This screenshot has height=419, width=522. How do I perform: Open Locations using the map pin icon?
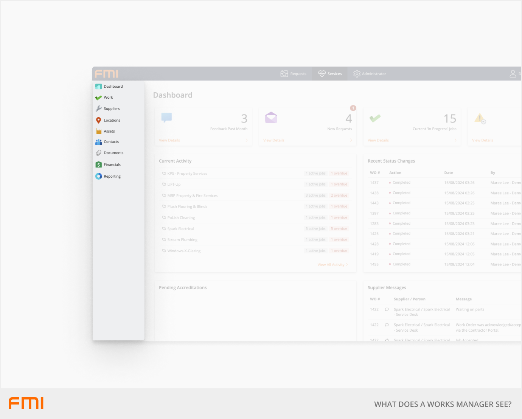pos(98,120)
